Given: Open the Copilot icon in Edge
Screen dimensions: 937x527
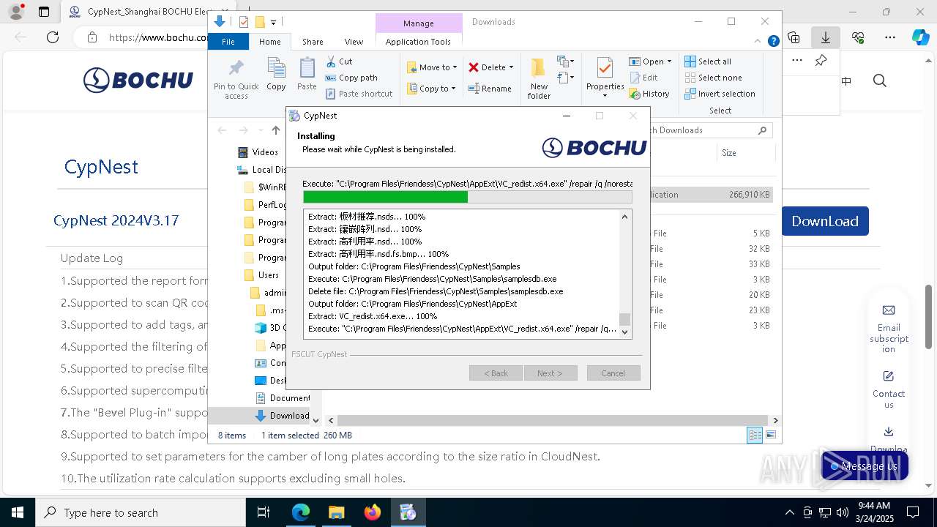Looking at the screenshot, I should (920, 37).
